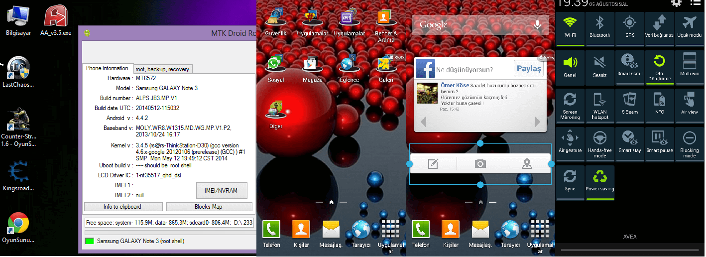706x257 pixels.
Task: Switch to root, backup, recovery tab
Action: click(162, 69)
